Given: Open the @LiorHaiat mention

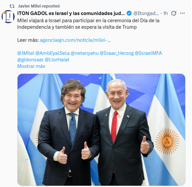Looking at the screenshot, I should click(57, 60).
